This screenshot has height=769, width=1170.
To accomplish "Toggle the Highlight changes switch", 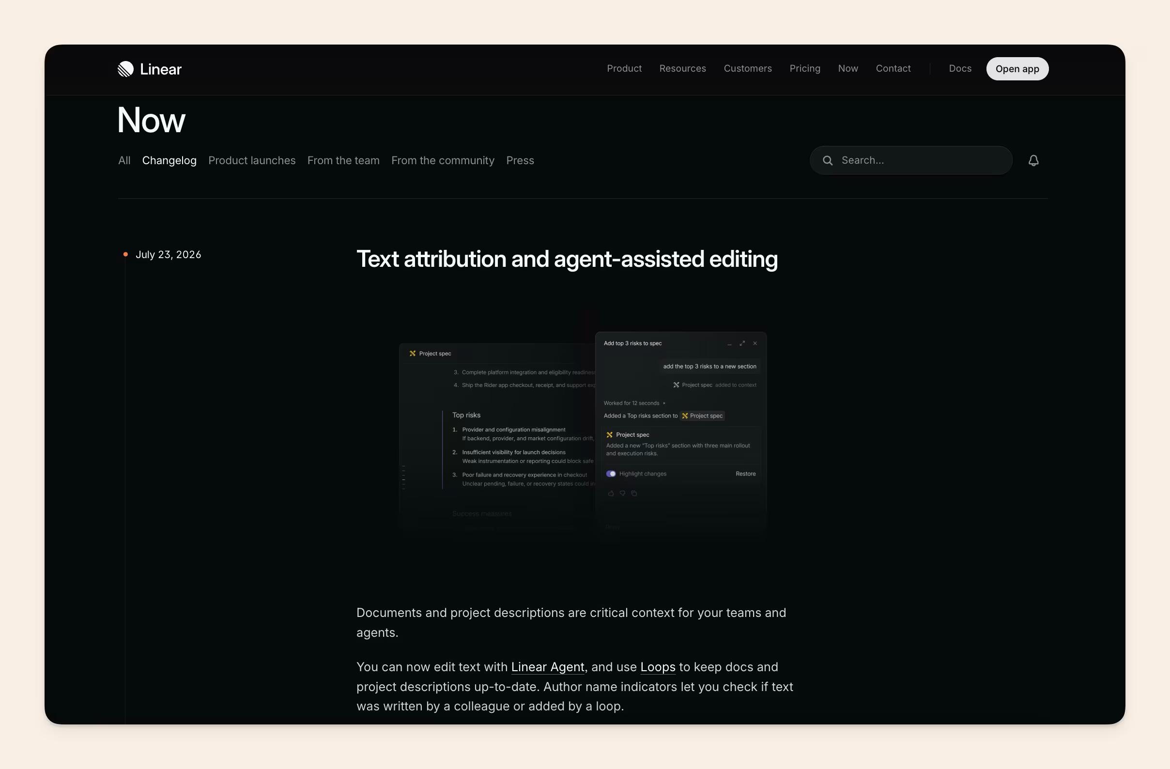I will [611, 474].
